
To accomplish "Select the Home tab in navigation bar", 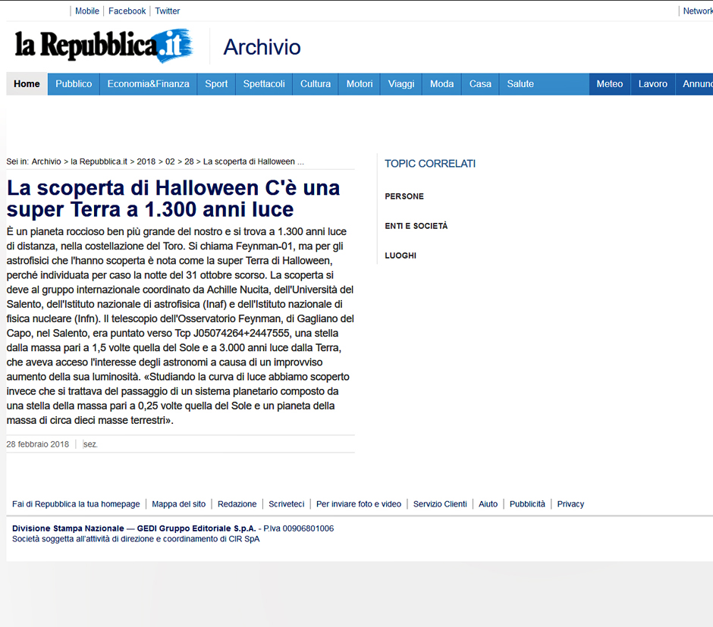I will coord(27,84).
